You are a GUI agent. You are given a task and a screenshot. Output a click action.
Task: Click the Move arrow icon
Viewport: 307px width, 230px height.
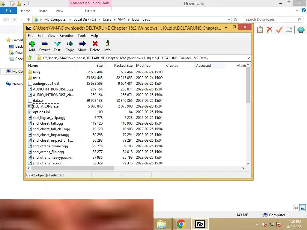point(82,44)
